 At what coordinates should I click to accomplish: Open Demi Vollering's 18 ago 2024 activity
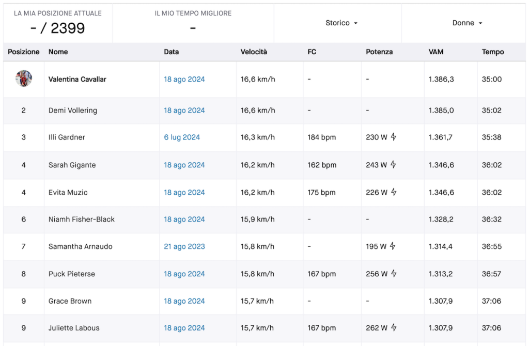184,111
